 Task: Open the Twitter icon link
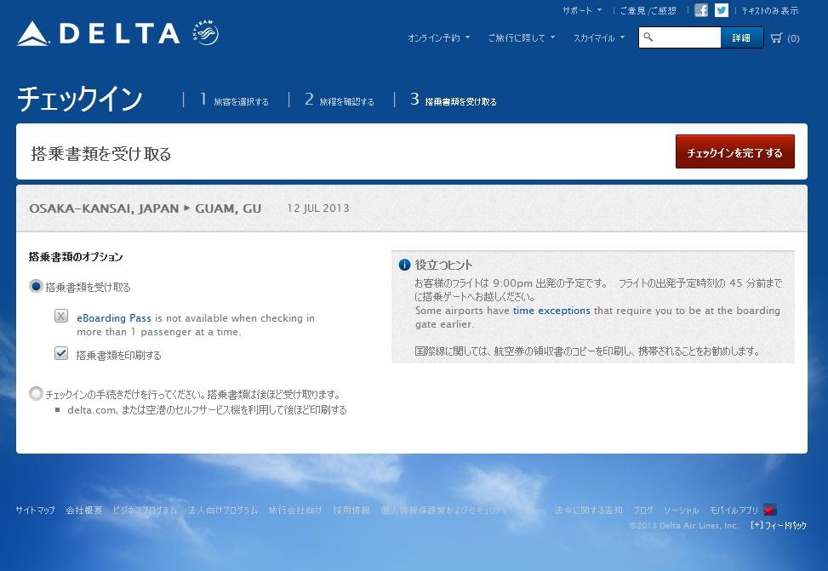[x=722, y=10]
